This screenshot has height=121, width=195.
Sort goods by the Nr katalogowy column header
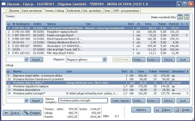point(22,24)
